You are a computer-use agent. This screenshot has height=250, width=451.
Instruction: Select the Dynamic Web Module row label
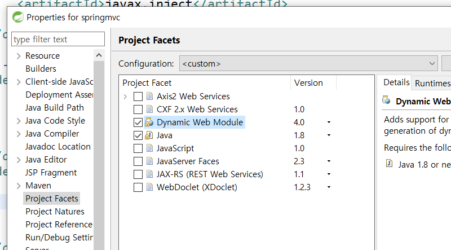point(200,122)
